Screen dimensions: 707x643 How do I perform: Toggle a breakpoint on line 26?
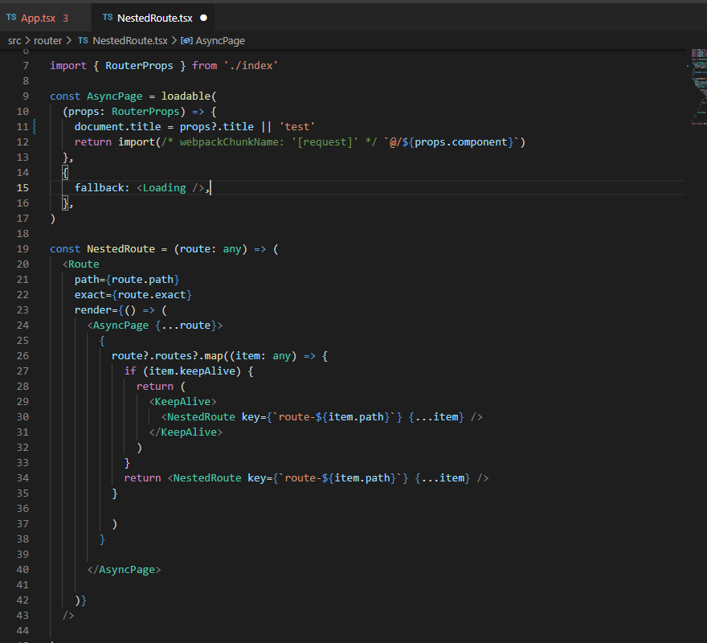click(x=11, y=355)
